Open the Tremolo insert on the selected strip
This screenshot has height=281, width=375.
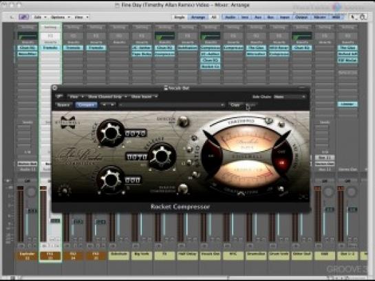(x=50, y=47)
